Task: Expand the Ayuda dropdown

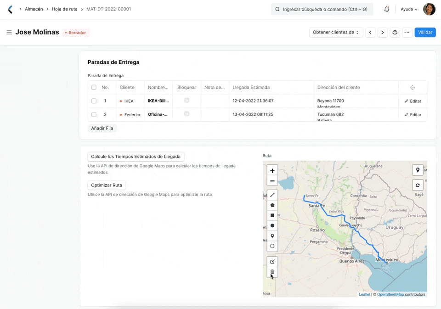Action: [409, 9]
